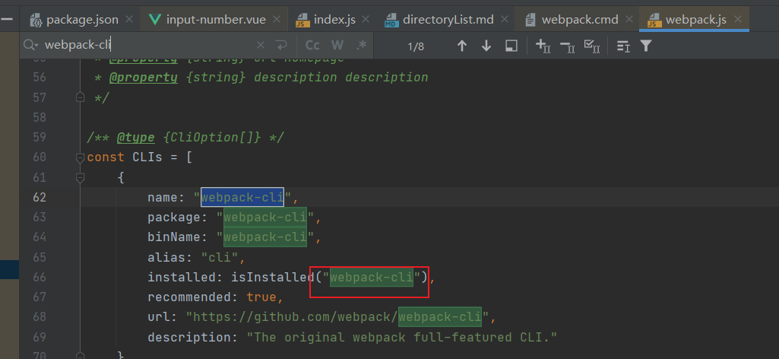The width and height of the screenshot is (779, 359).
Task: Click the selected webpack-cli match on name line
Action: coord(242,198)
